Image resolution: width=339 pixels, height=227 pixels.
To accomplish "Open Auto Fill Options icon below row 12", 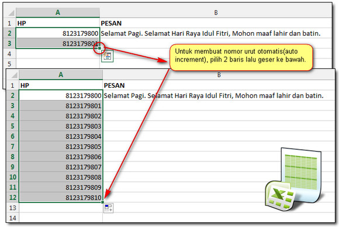I will [x=108, y=208].
